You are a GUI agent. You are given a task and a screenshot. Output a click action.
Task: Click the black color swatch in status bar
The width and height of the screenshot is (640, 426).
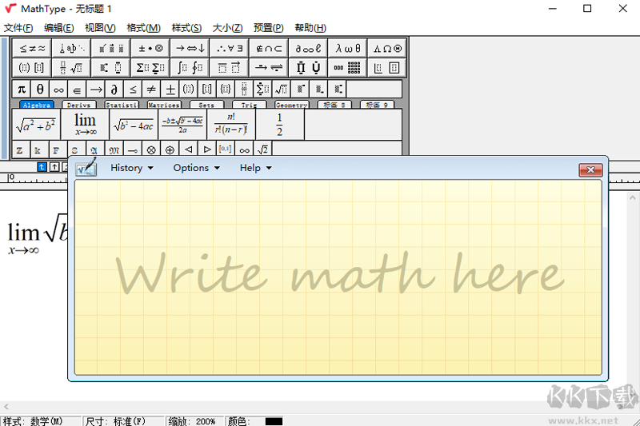(x=274, y=421)
